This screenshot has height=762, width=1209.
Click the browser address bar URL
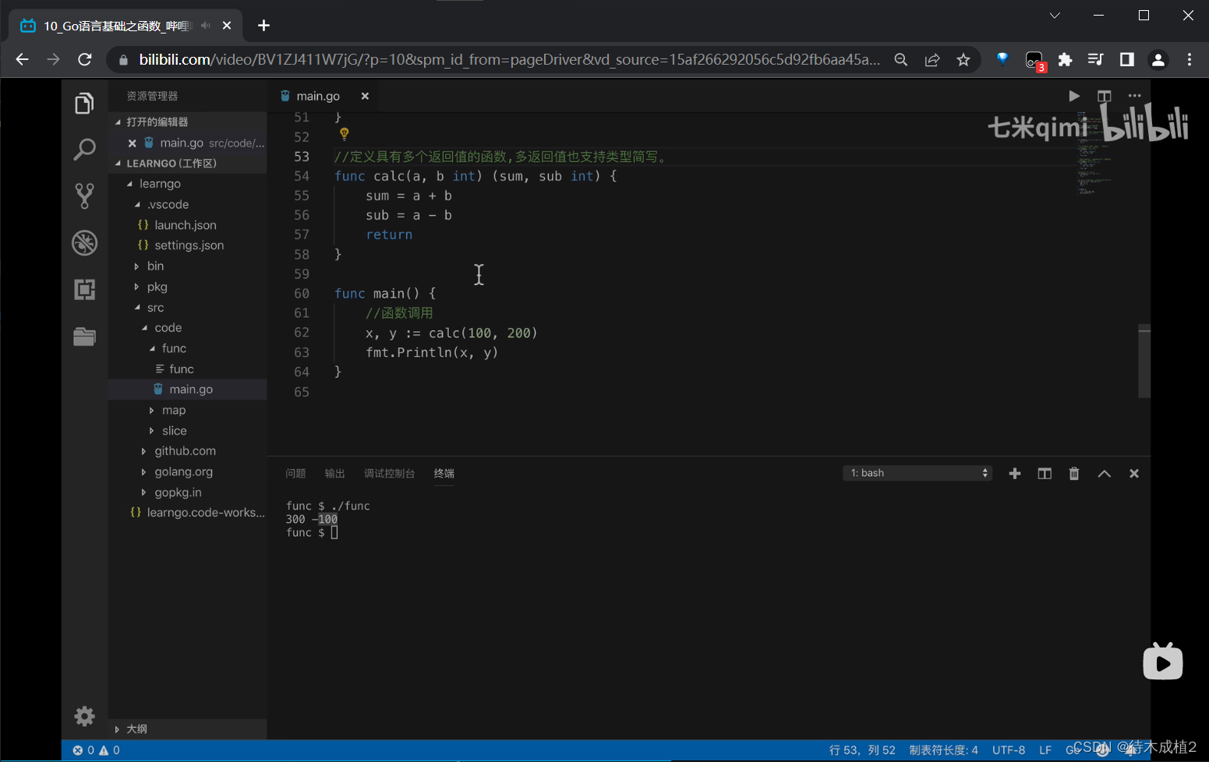[509, 60]
